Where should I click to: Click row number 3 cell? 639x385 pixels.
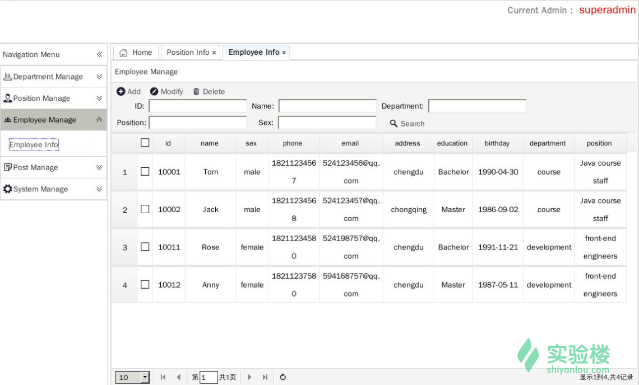point(124,247)
